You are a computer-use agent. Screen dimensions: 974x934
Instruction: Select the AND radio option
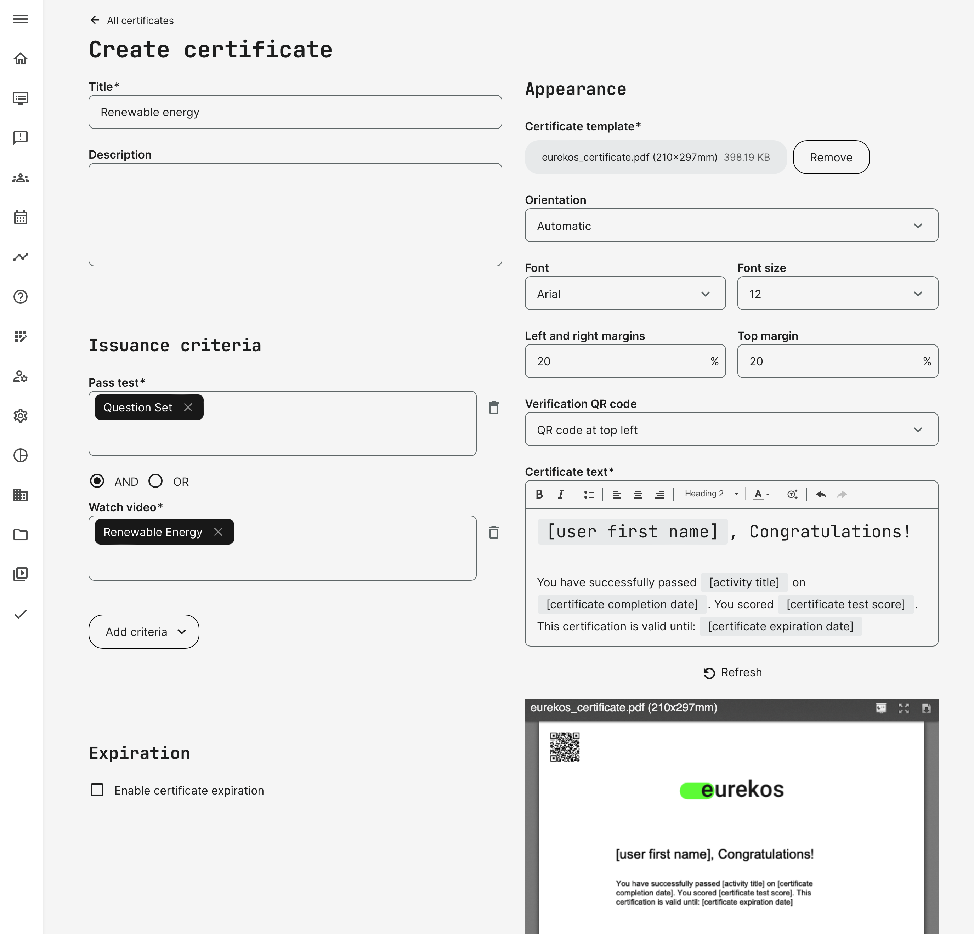click(x=97, y=481)
